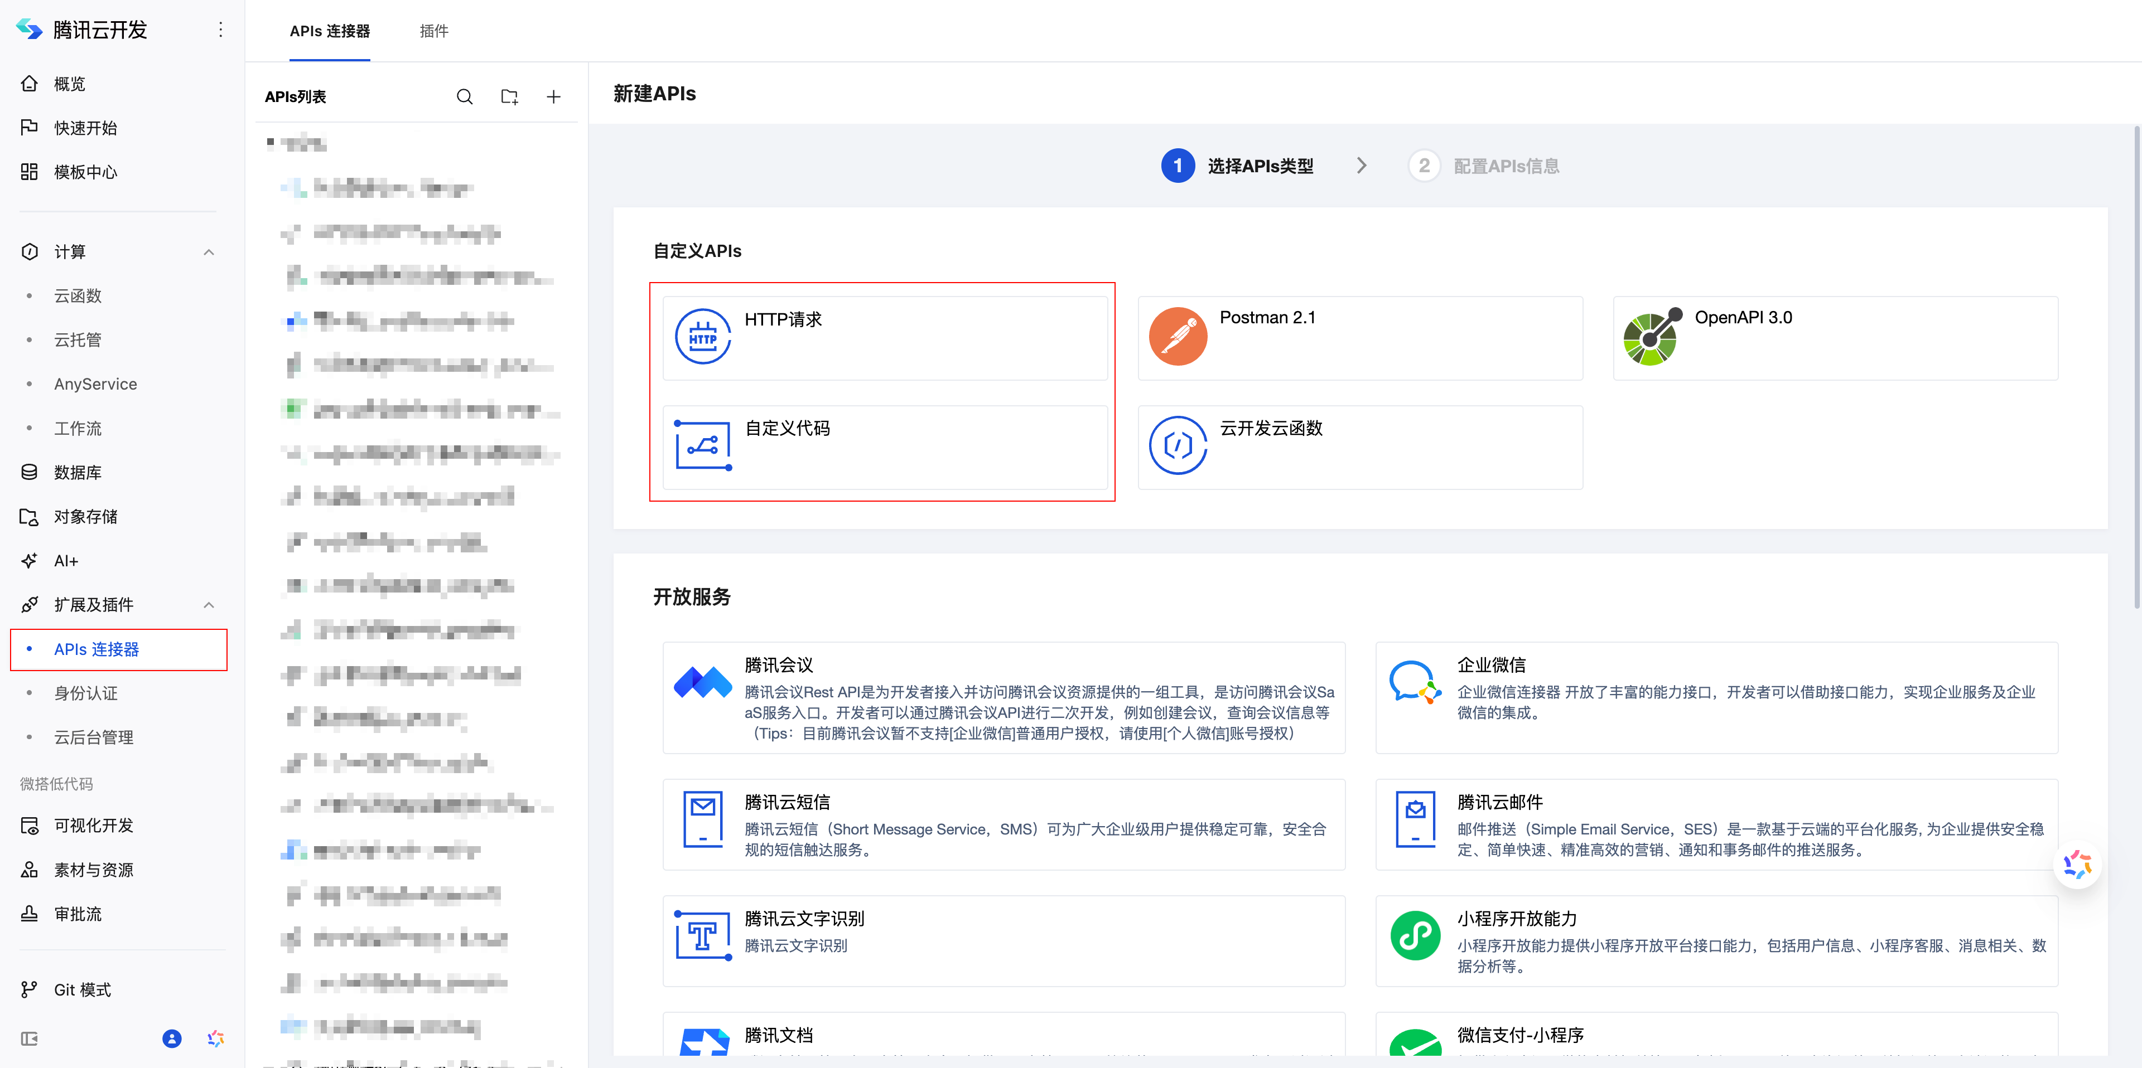Select the 企业微信 service card
The height and width of the screenshot is (1068, 2142).
pyautogui.click(x=1716, y=697)
